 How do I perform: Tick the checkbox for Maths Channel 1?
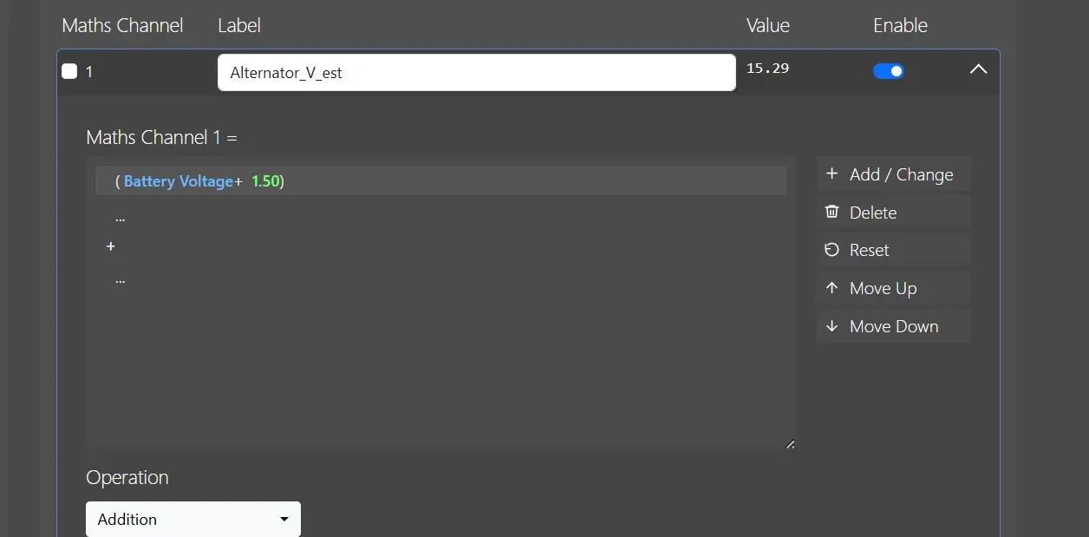coord(69,71)
